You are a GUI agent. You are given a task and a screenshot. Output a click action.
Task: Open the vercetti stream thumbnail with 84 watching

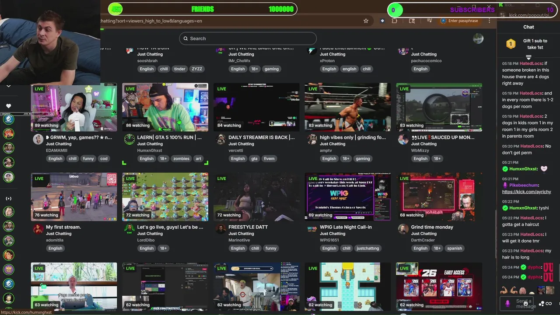click(x=256, y=107)
